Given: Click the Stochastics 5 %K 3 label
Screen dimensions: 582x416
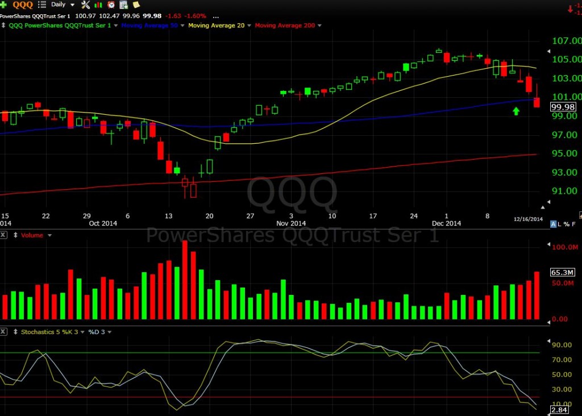Looking at the screenshot, I should pyautogui.click(x=49, y=332).
